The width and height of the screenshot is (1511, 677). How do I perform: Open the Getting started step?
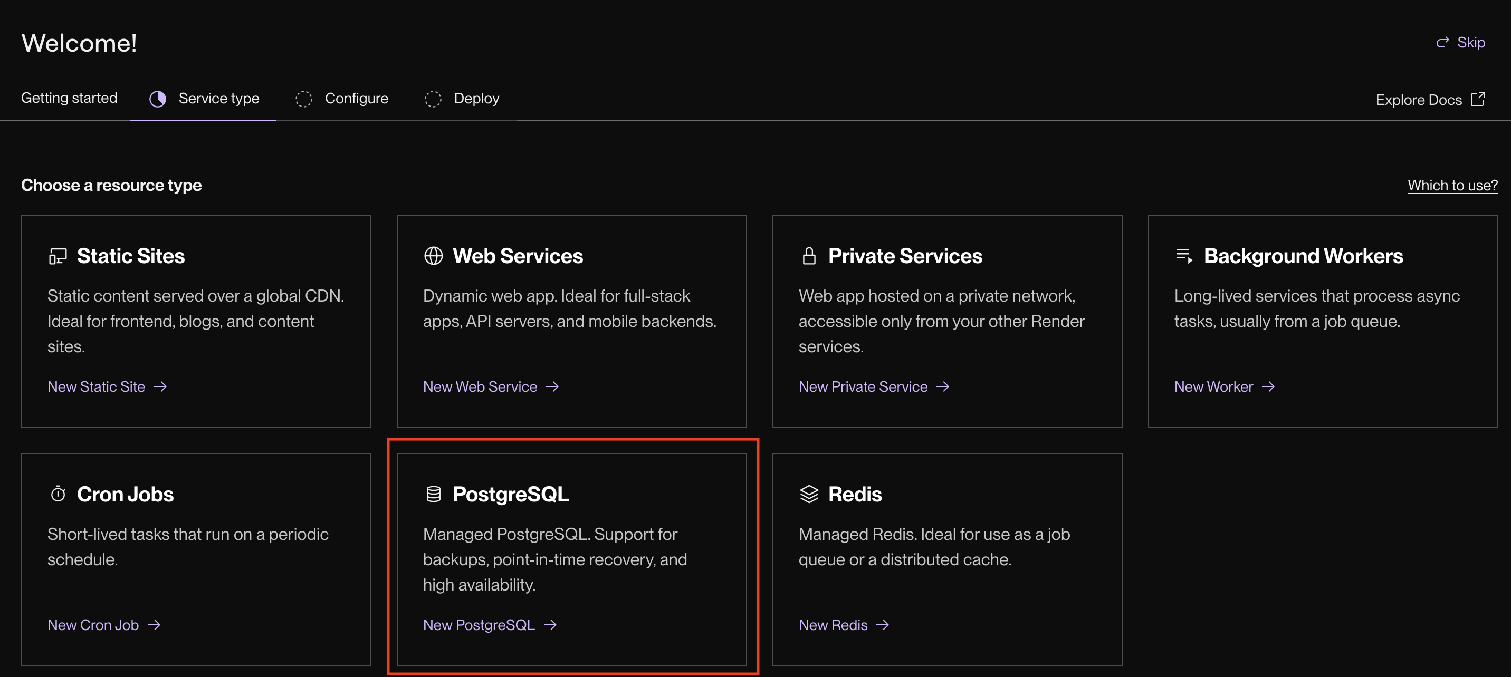(x=69, y=98)
